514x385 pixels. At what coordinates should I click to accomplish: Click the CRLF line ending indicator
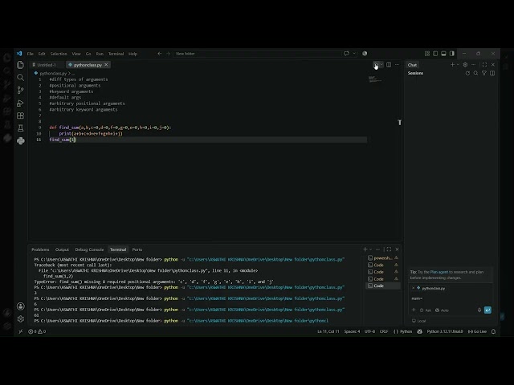[384, 331]
